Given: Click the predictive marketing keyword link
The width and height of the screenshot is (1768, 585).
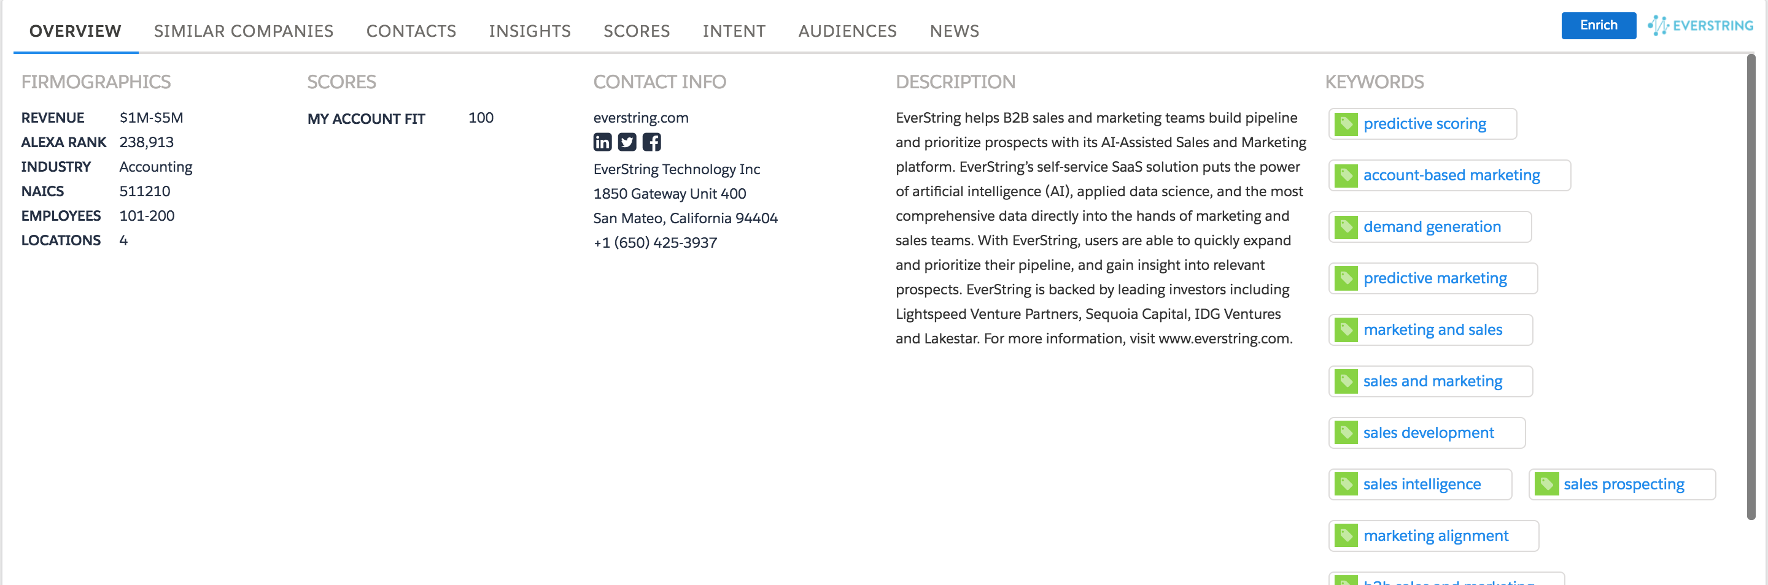Looking at the screenshot, I should (1436, 278).
